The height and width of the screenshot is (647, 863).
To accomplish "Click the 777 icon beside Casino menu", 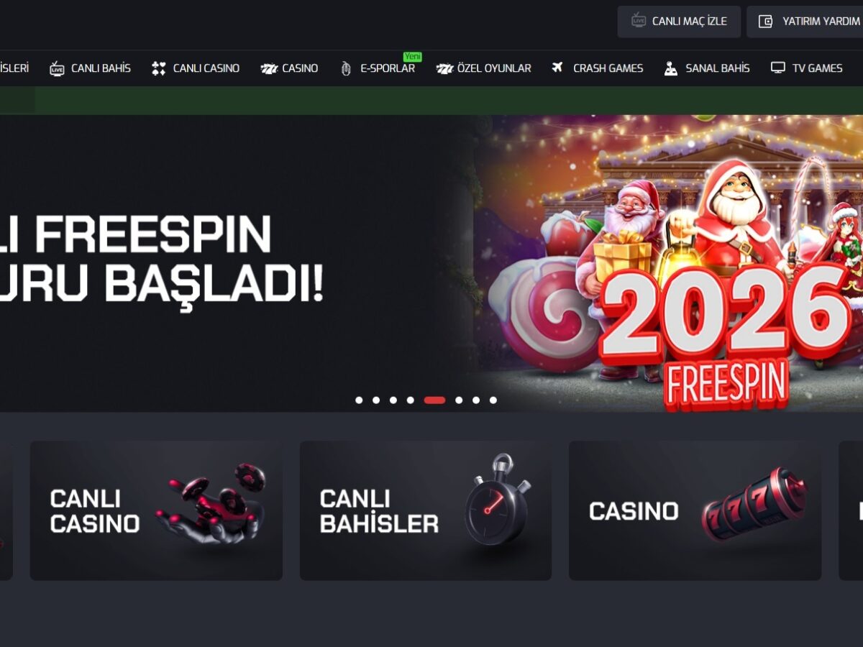I will [x=269, y=69].
